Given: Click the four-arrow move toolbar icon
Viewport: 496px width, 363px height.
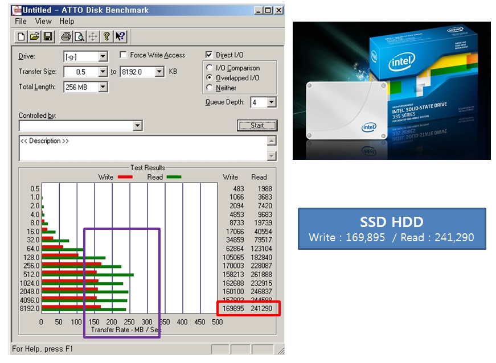Looking at the screenshot, I should pyautogui.click(x=93, y=36).
